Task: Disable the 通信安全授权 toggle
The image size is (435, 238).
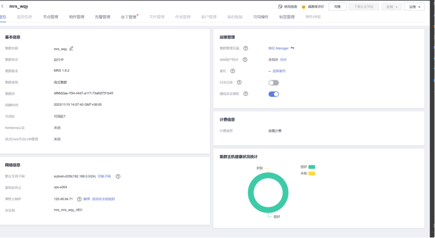Action: click(x=274, y=94)
